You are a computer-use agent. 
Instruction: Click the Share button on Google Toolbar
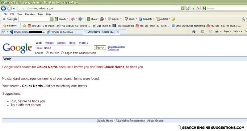tap(92, 19)
